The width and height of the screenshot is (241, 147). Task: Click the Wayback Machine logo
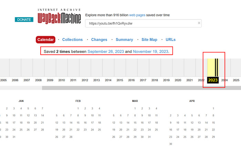click(x=59, y=16)
